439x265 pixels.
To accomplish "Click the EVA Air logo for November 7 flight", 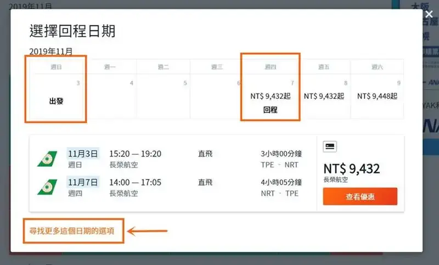I will click(x=47, y=187).
